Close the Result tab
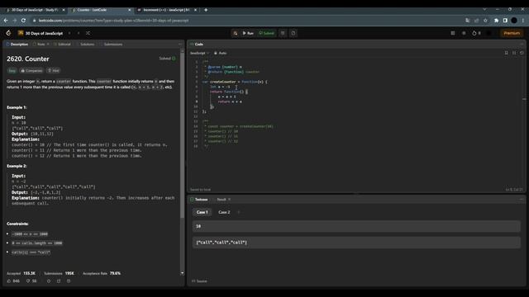Screen dimensions: 529x297 pyautogui.click(x=230, y=200)
